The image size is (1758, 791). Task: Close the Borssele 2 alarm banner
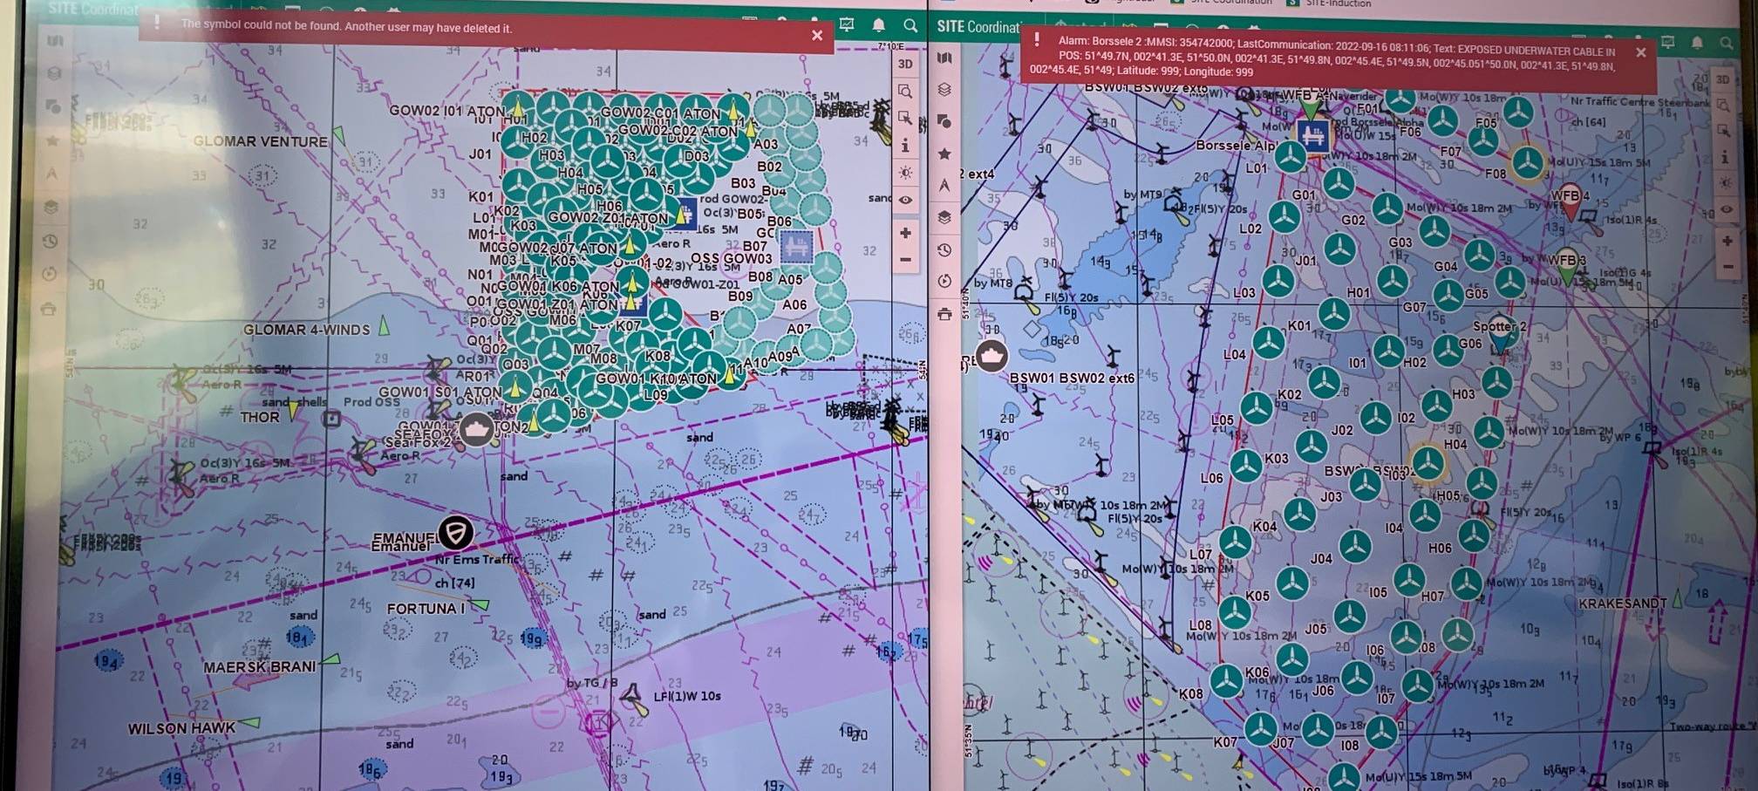1640,52
